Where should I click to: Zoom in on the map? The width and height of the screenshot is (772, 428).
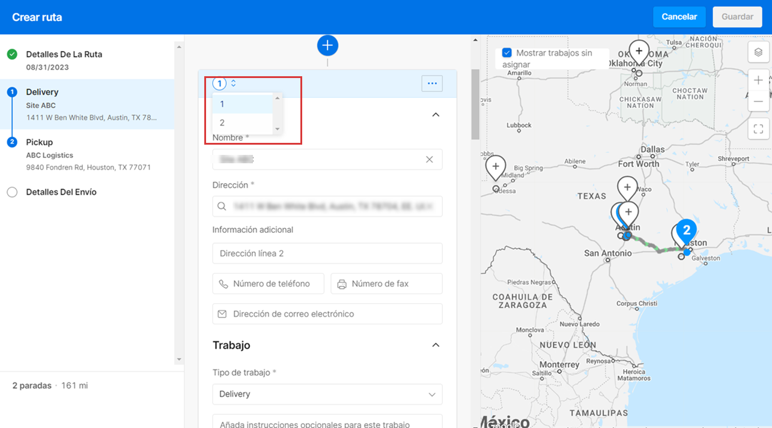(758, 80)
